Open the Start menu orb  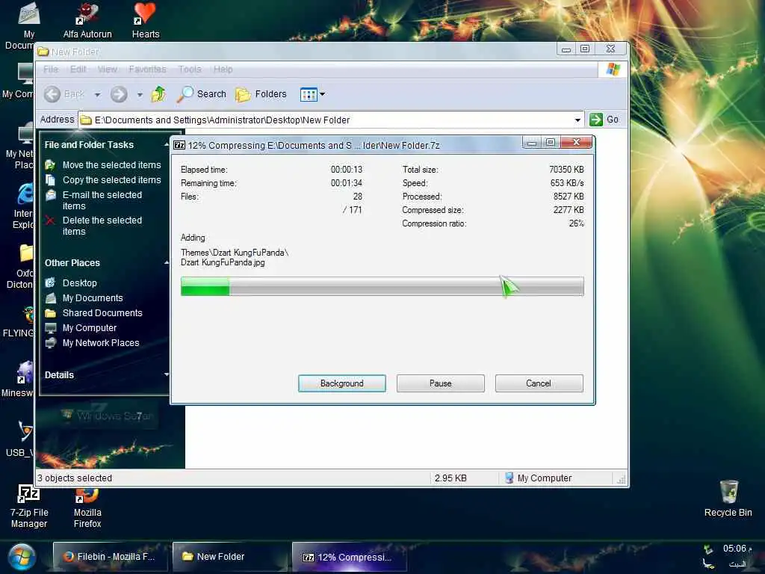[x=22, y=558]
